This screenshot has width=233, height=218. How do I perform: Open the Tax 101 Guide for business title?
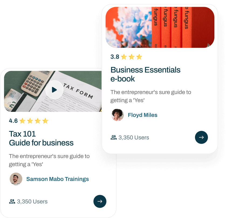click(41, 138)
